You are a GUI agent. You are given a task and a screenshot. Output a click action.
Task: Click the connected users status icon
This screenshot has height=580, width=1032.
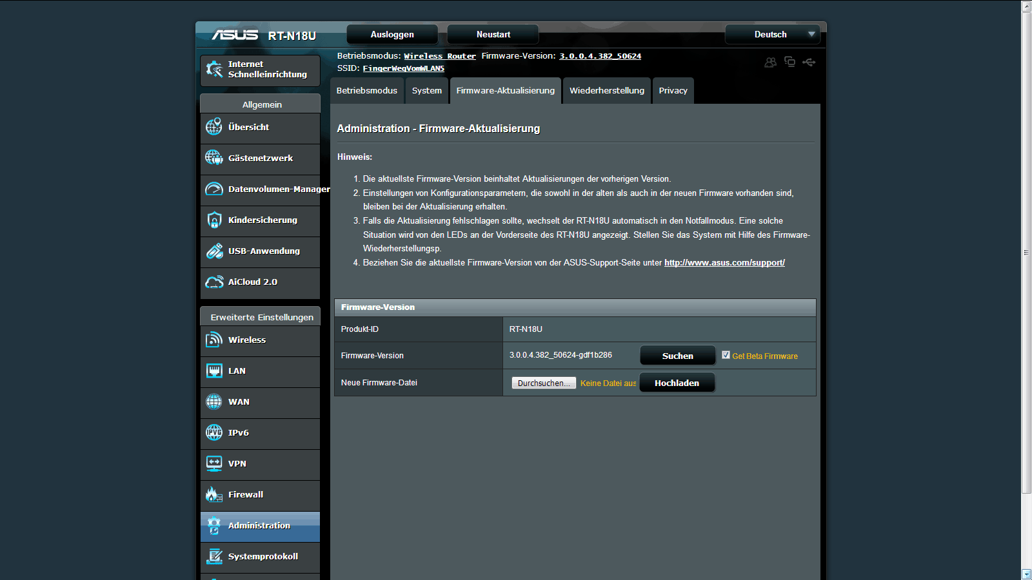click(770, 62)
